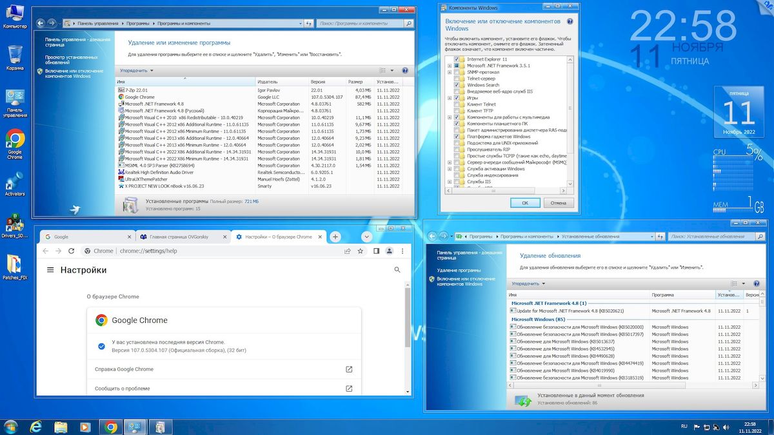Viewport: 774px width, 435px height.
Task: Open Упорядочить dropdown in Удаление обновления window
Action: 528,284
